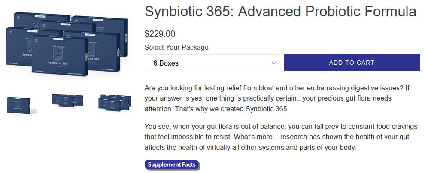Image resolution: width=425 pixels, height=173 pixels.
Task: View the six-box thumbnail image
Action: point(115,103)
